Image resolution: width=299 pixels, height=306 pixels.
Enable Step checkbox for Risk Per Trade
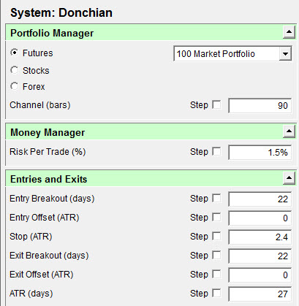(x=216, y=151)
